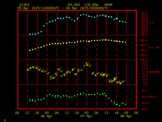The height and width of the screenshot is (122, 162).
Task: Click the -24.0 temperature tick label
Action: [x=144, y=20]
